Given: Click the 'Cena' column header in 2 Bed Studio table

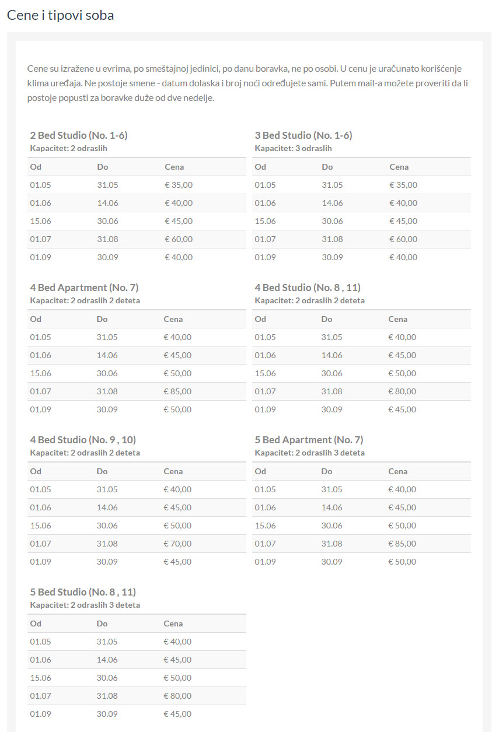Looking at the screenshot, I should [174, 167].
